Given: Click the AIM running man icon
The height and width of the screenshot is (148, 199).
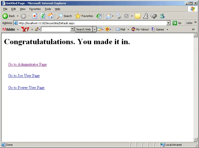Looking at the screenshot, I should (146, 16).
